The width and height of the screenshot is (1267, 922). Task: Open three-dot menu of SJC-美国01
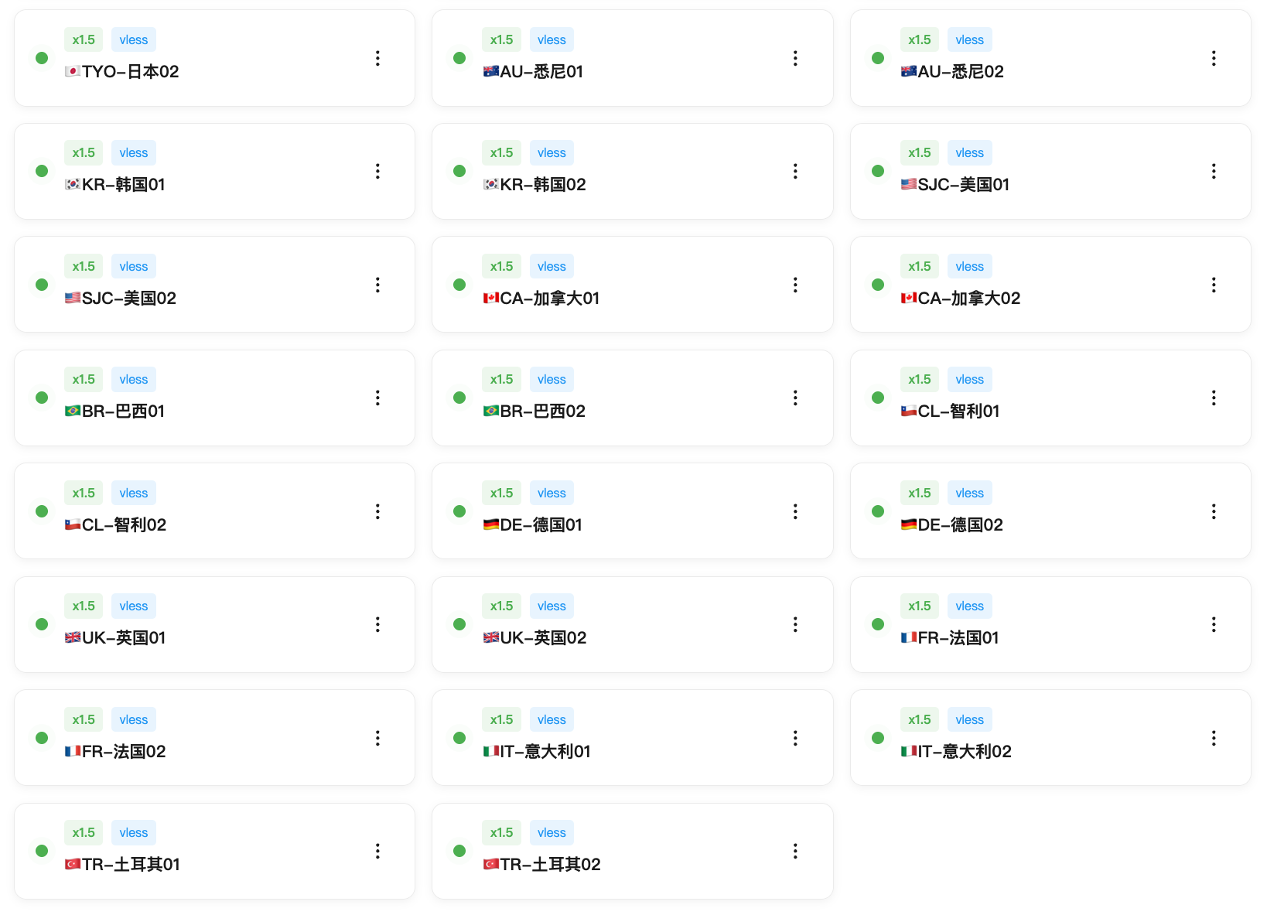pos(1214,171)
